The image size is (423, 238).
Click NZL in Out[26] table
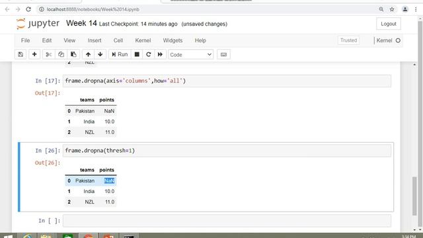click(90, 202)
